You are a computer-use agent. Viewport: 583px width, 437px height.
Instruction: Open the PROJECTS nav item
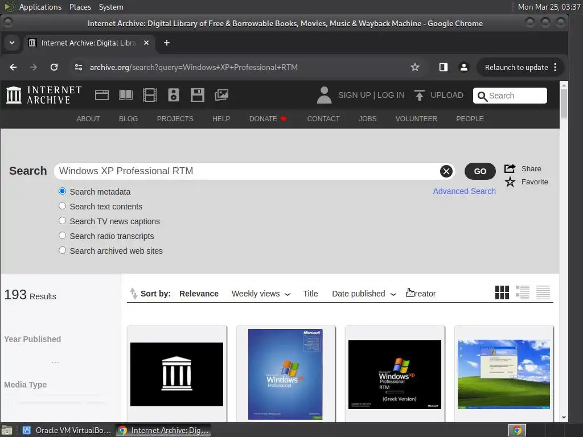pos(175,119)
